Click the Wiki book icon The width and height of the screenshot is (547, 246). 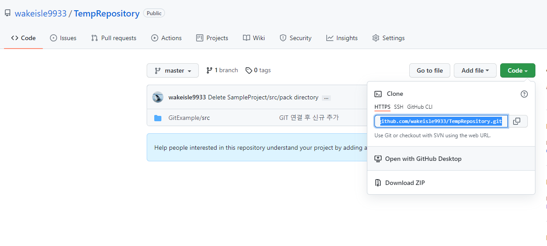[247, 38]
